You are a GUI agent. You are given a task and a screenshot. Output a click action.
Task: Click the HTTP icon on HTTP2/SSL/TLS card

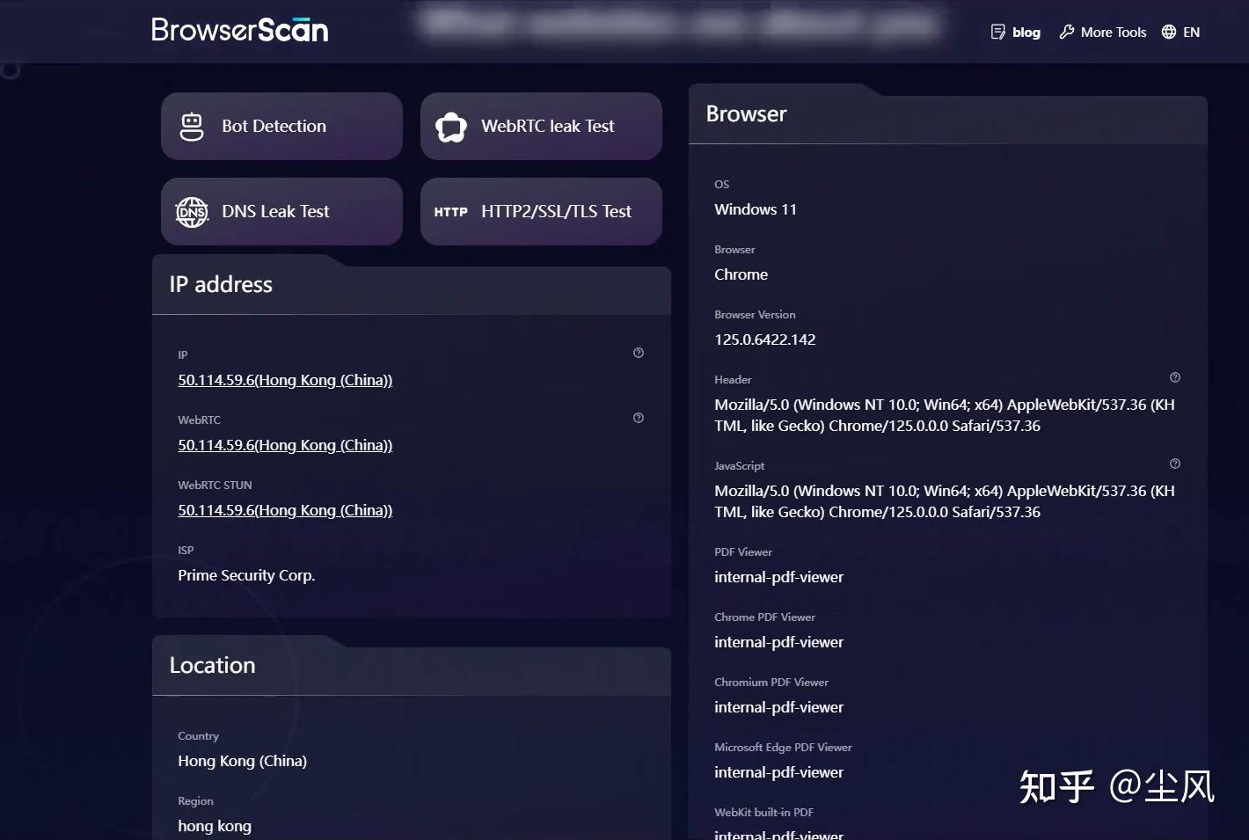(451, 212)
